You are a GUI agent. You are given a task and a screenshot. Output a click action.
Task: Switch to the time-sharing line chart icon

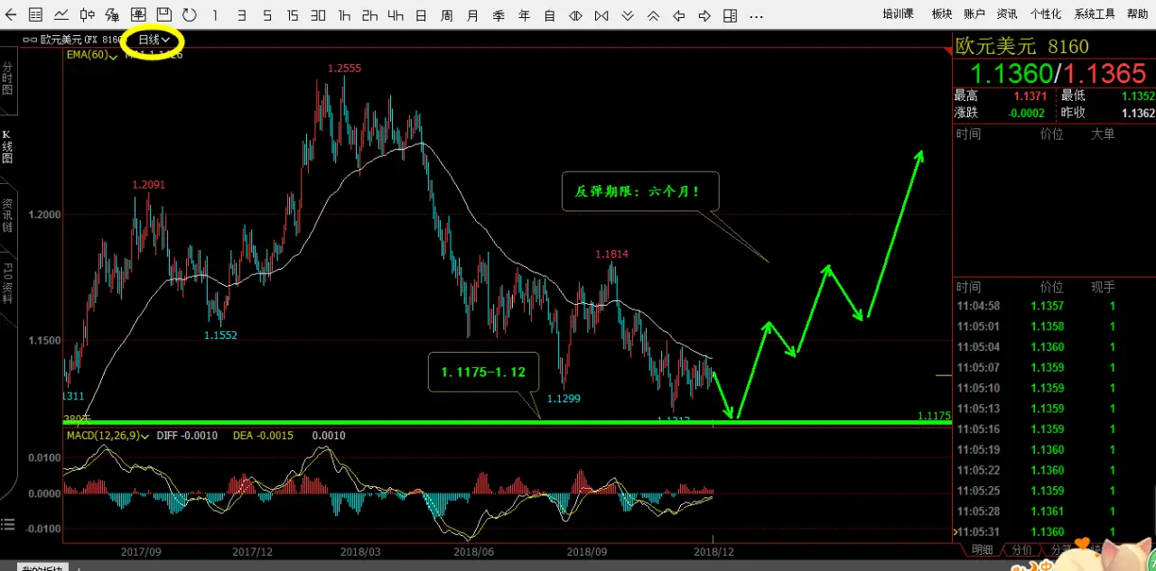point(61,14)
